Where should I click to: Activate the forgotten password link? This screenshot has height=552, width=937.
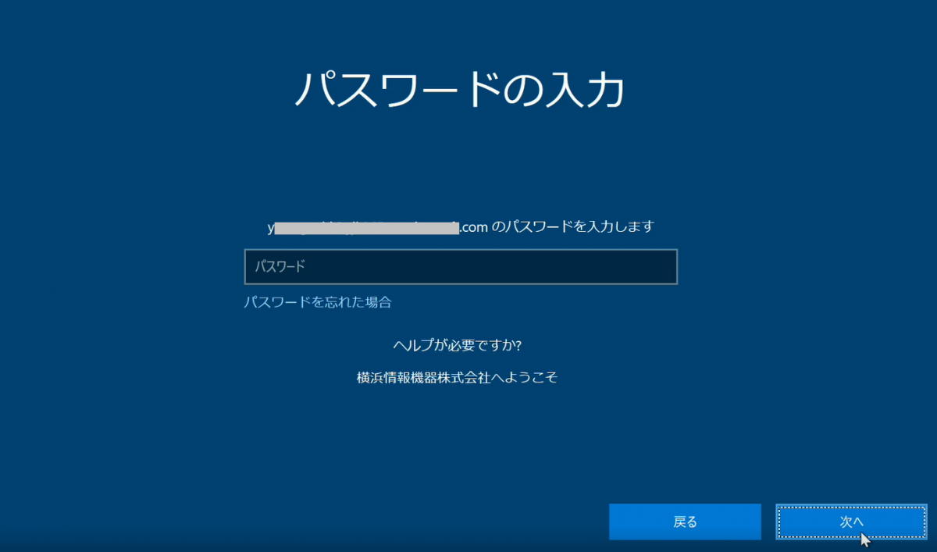click(318, 302)
